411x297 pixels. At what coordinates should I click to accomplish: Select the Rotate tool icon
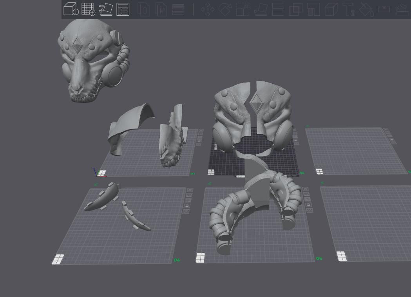coord(225,9)
